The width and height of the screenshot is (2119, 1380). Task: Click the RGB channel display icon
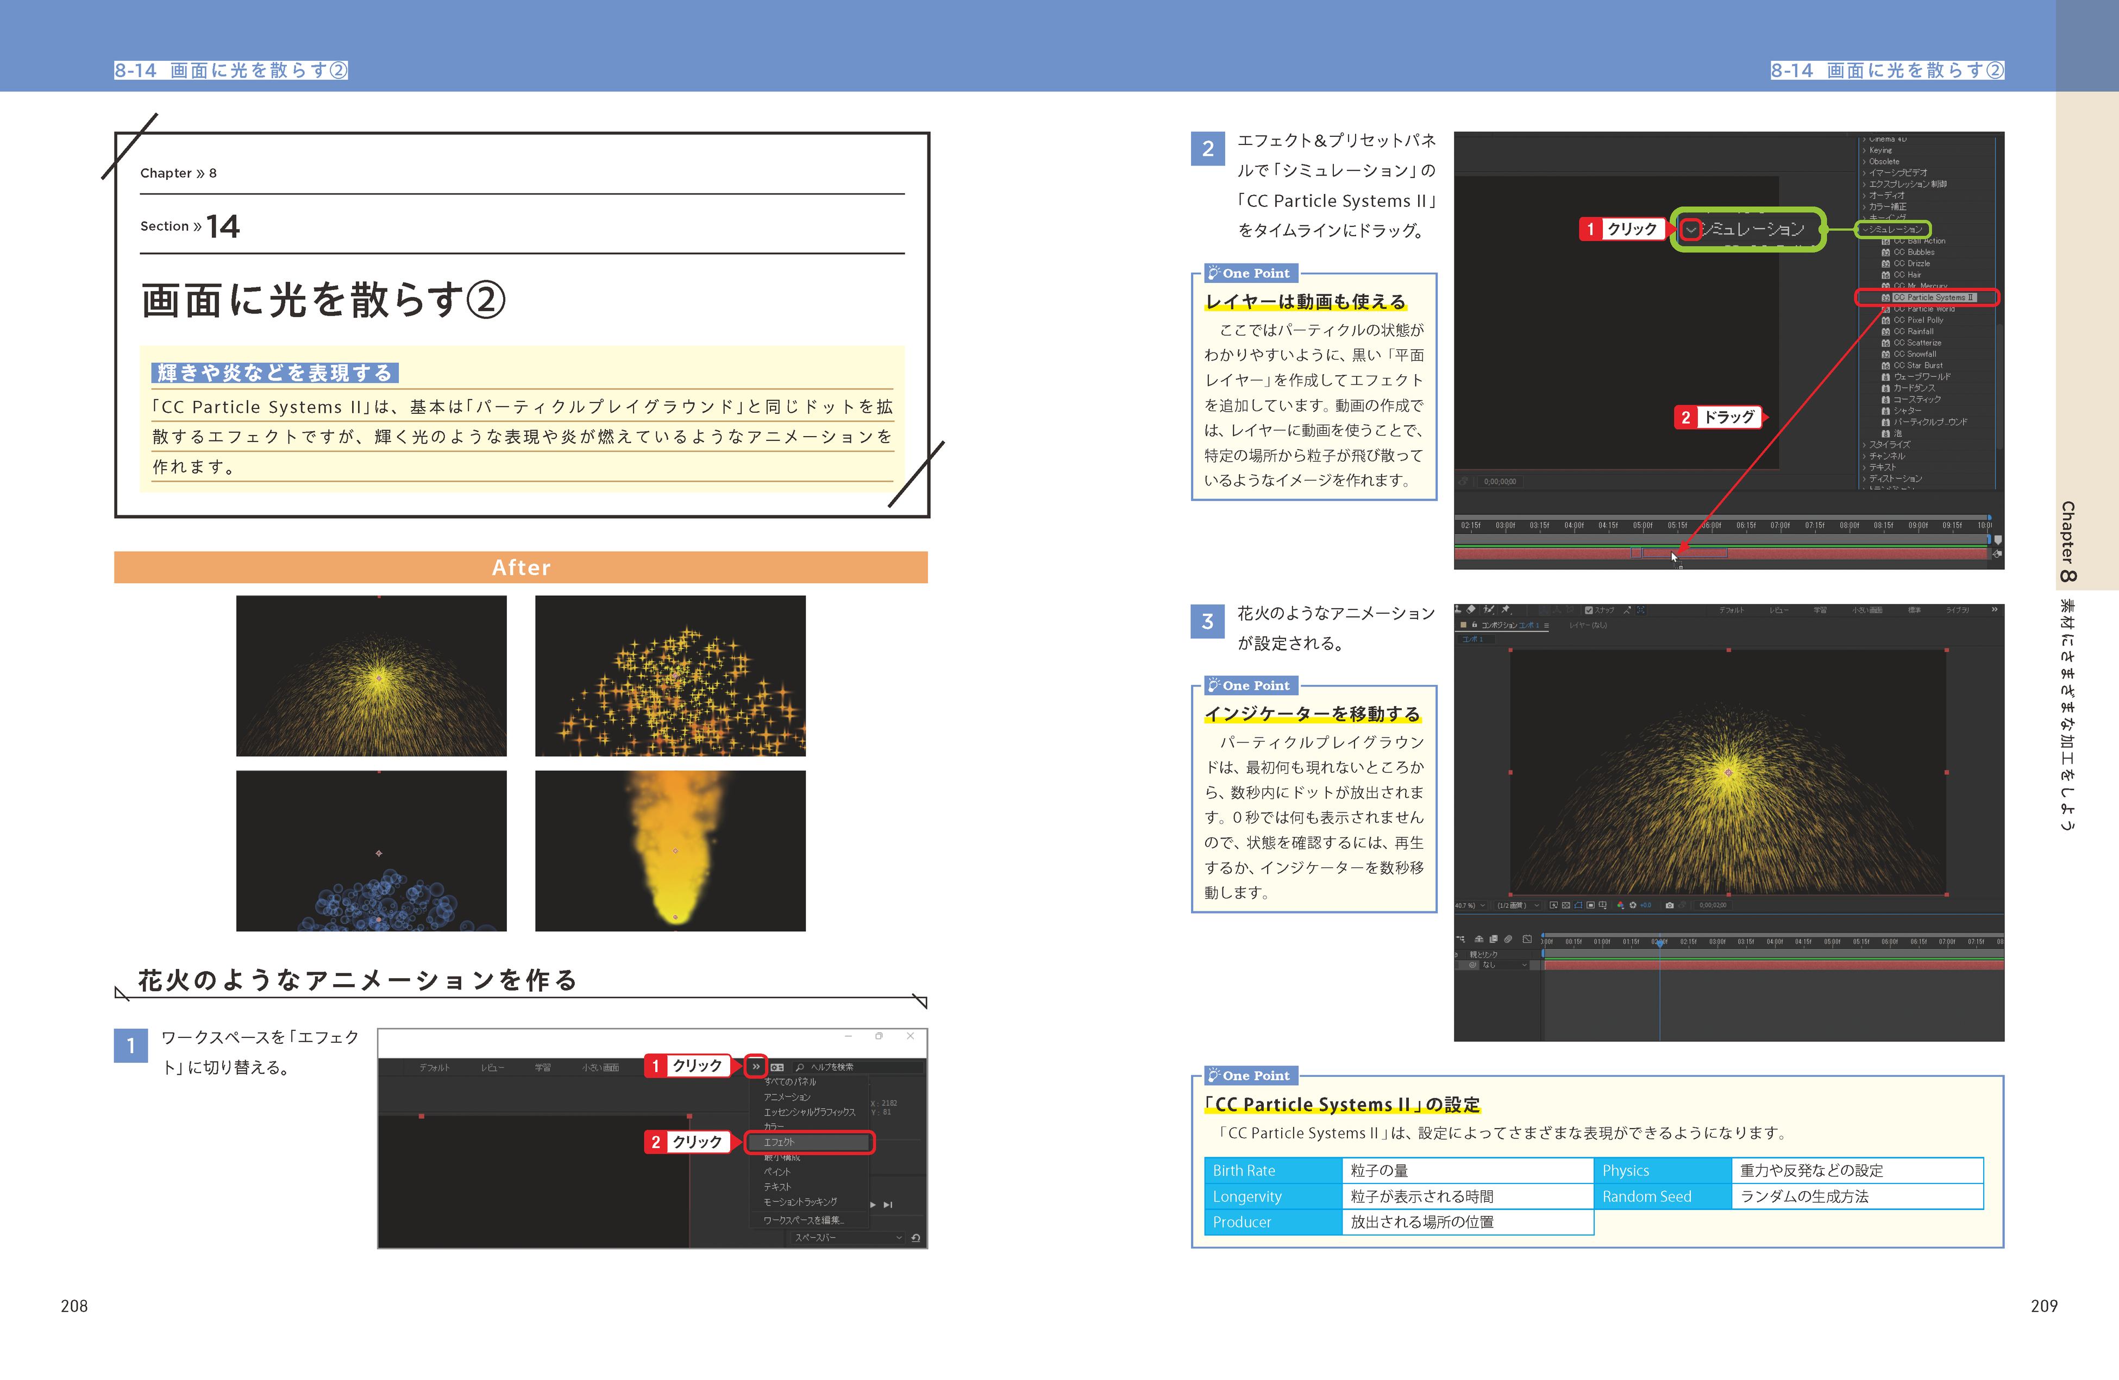coord(1620,906)
